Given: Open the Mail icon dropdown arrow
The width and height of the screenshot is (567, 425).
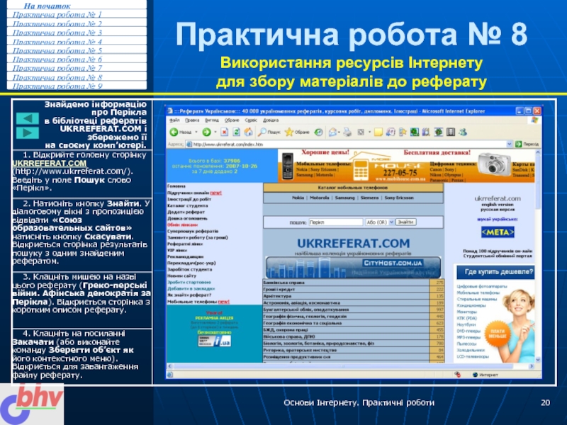Looking at the screenshot, I should (339, 132).
